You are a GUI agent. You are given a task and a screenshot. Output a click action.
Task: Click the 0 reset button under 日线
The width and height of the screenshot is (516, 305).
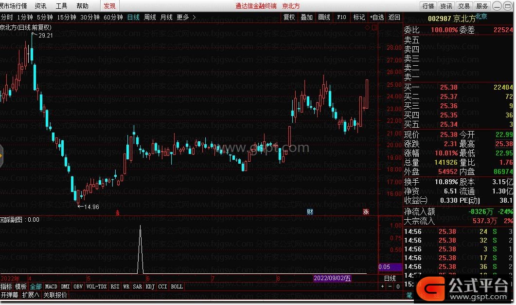coord(398,286)
